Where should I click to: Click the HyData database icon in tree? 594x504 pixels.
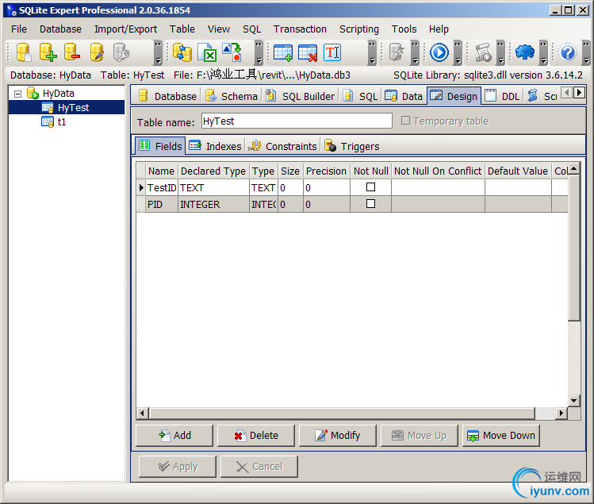click(33, 93)
